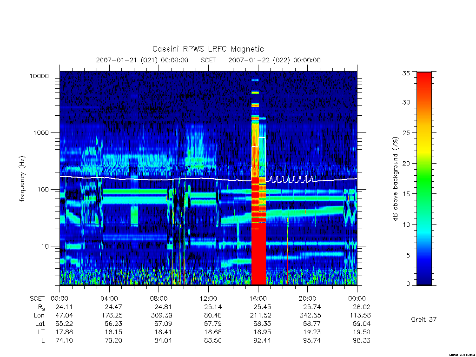Image resolution: width=476 pixels, height=357 pixels.
Task: Click the 10 frequency axis tick label
Action: tap(45, 246)
